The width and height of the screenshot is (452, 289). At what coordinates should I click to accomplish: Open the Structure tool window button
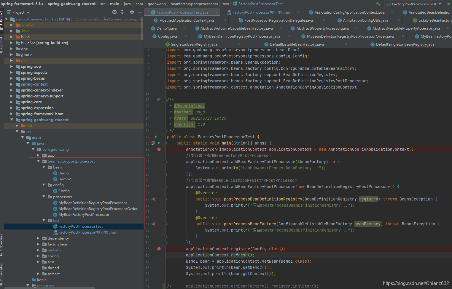tap(2, 245)
